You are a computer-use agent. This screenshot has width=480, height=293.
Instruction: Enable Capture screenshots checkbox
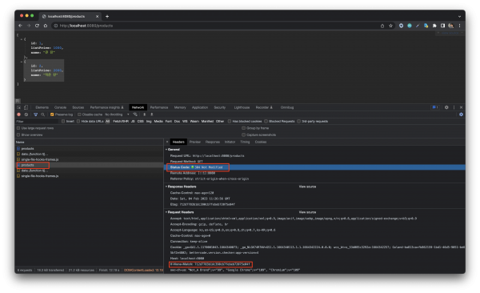[x=244, y=134]
